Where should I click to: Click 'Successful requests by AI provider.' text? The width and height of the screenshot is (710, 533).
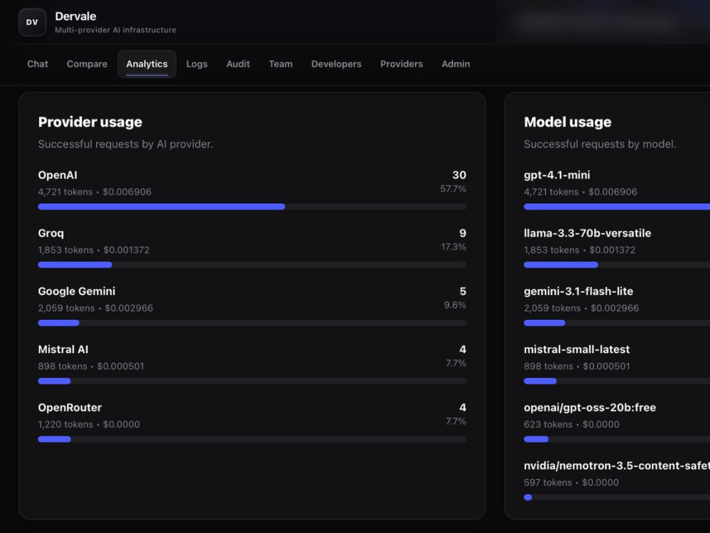[x=126, y=144]
